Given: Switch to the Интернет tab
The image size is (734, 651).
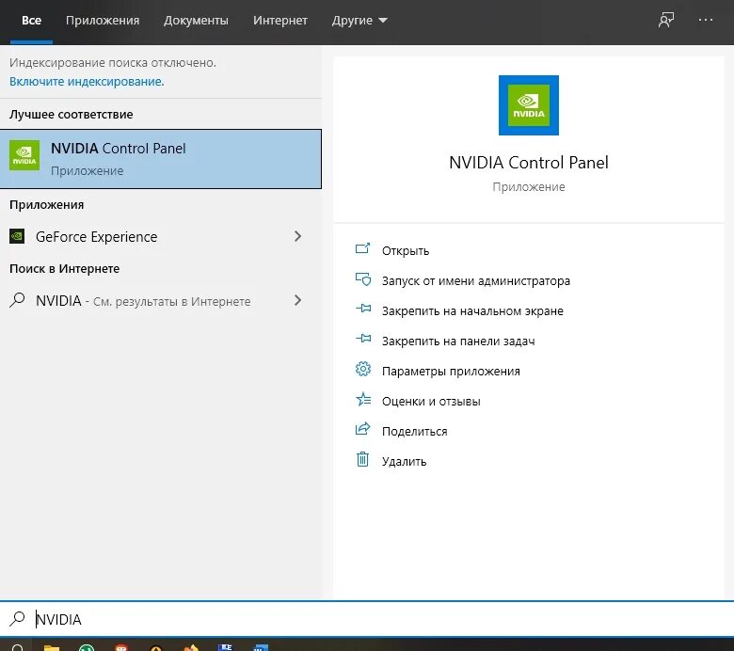Looking at the screenshot, I should tap(279, 21).
